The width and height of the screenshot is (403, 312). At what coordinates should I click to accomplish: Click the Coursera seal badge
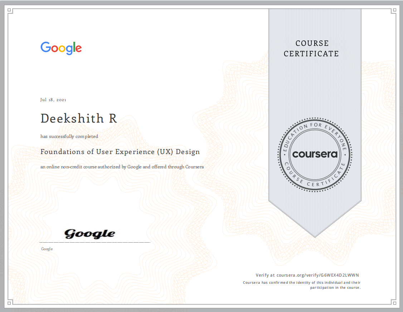pyautogui.click(x=315, y=155)
